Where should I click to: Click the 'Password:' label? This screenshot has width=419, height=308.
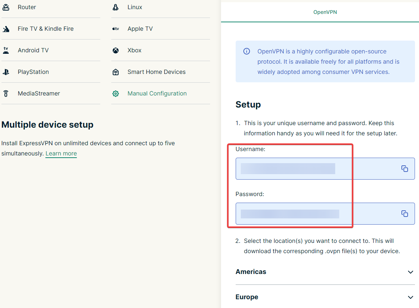click(250, 194)
